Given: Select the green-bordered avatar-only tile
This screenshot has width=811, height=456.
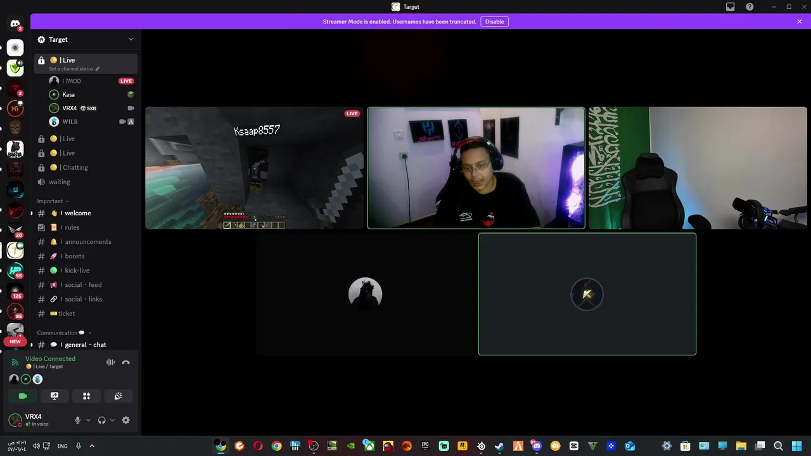Looking at the screenshot, I should pyautogui.click(x=587, y=294).
